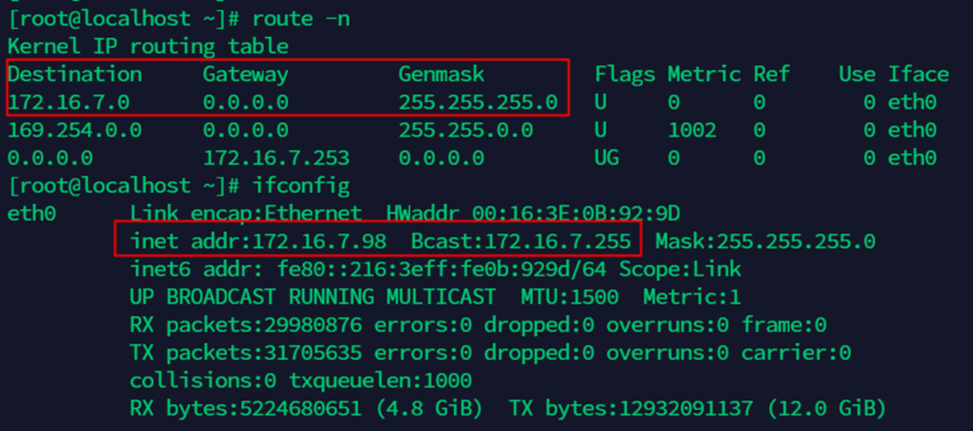Click 'UP BROADCAST RUNNING MULTICAST' flags
This screenshot has height=431, width=973.
point(313,297)
